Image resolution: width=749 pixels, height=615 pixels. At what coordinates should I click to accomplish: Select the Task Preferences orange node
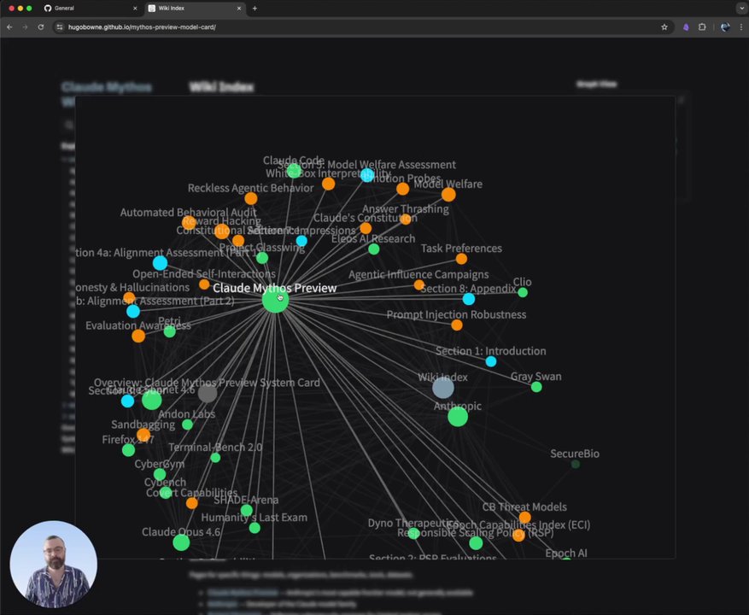pyautogui.click(x=461, y=259)
